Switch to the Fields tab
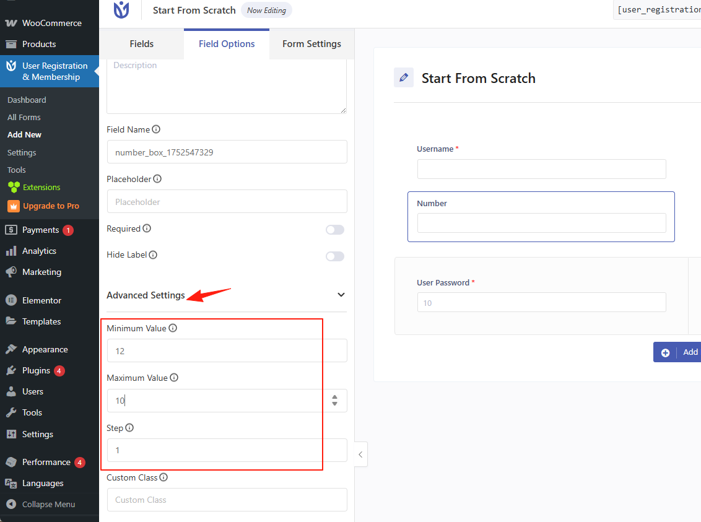This screenshot has height=522, width=701. (141, 44)
